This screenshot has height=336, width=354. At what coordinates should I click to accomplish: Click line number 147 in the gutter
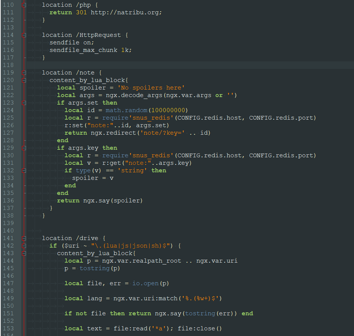point(8,283)
